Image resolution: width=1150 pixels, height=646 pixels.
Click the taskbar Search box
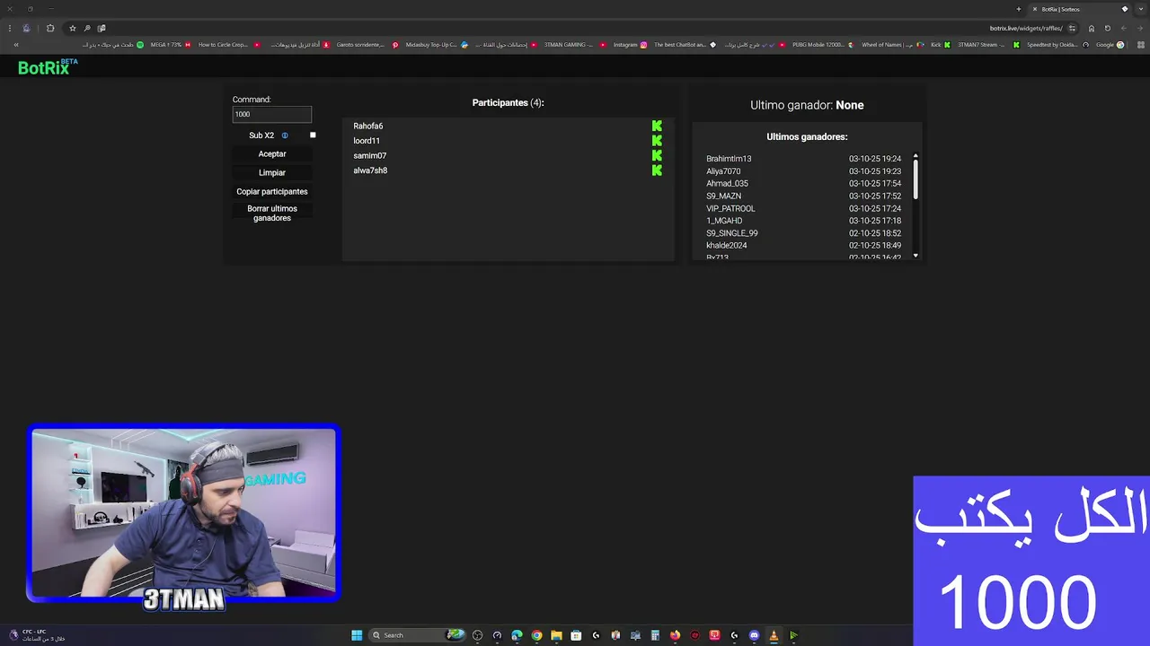pyautogui.click(x=417, y=635)
